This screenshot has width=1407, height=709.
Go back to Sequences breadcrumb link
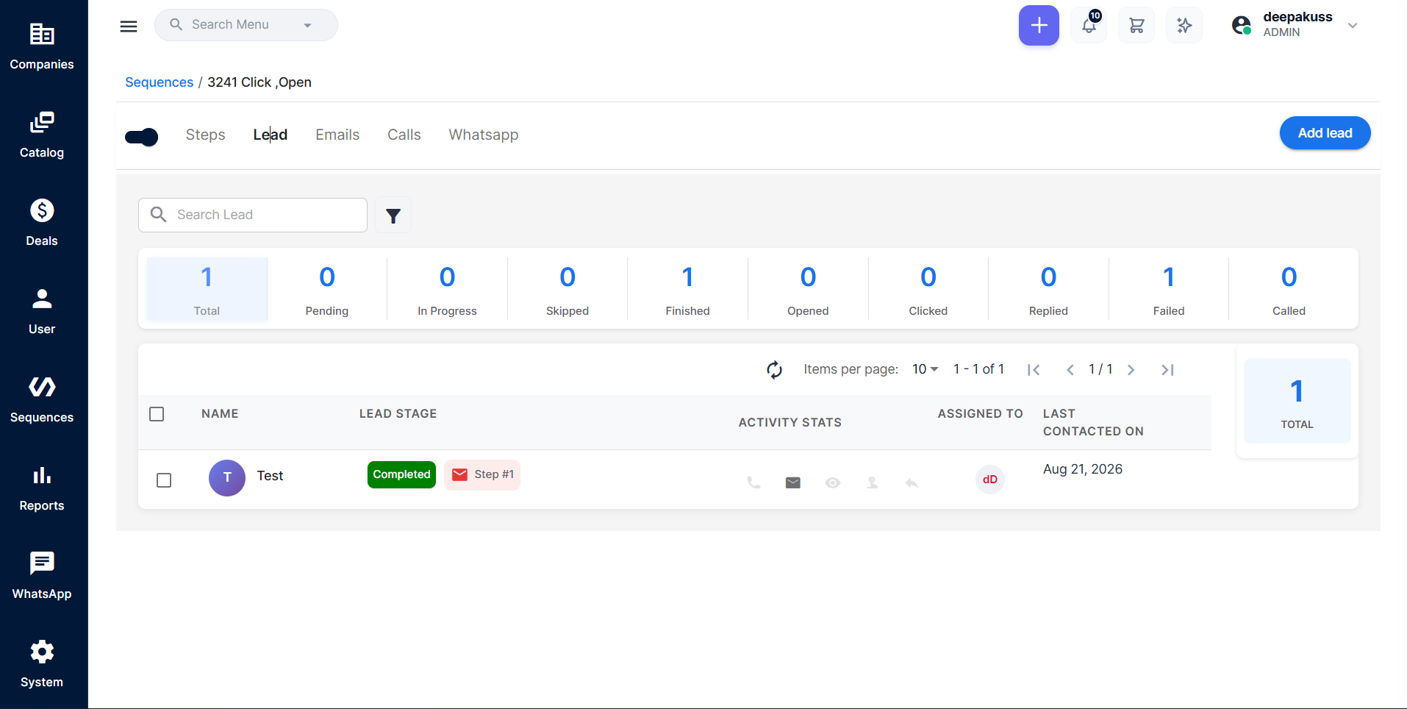point(159,82)
